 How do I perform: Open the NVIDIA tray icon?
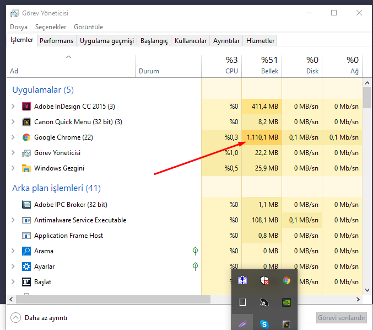pyautogui.click(x=286, y=302)
